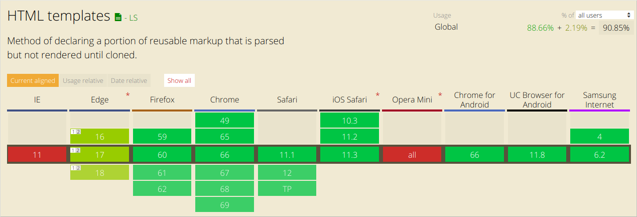Click the Firefox 62 version cell
This screenshot has width=637, height=217.
coord(162,189)
